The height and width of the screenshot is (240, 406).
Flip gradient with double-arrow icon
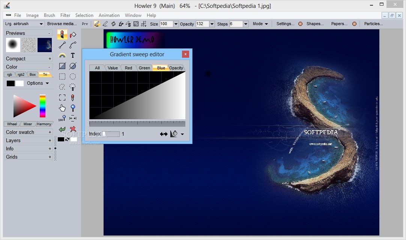164,134
